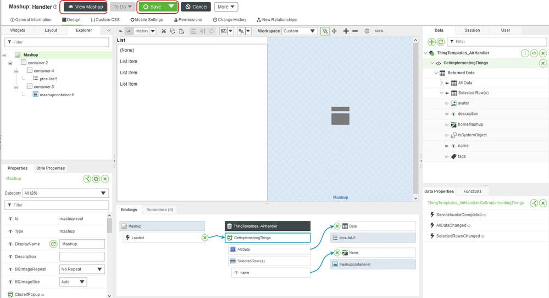Cut the selected widget with scissors icon
This screenshot has width=549, height=298.
click(x=164, y=31)
